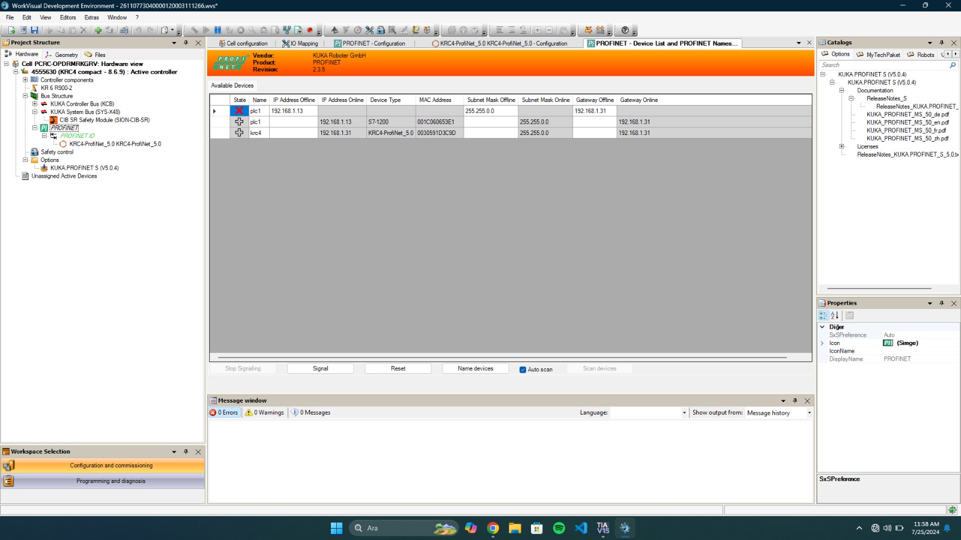This screenshot has height=540, width=961.
Task: Click the orange arrow import icon
Action: point(588,30)
